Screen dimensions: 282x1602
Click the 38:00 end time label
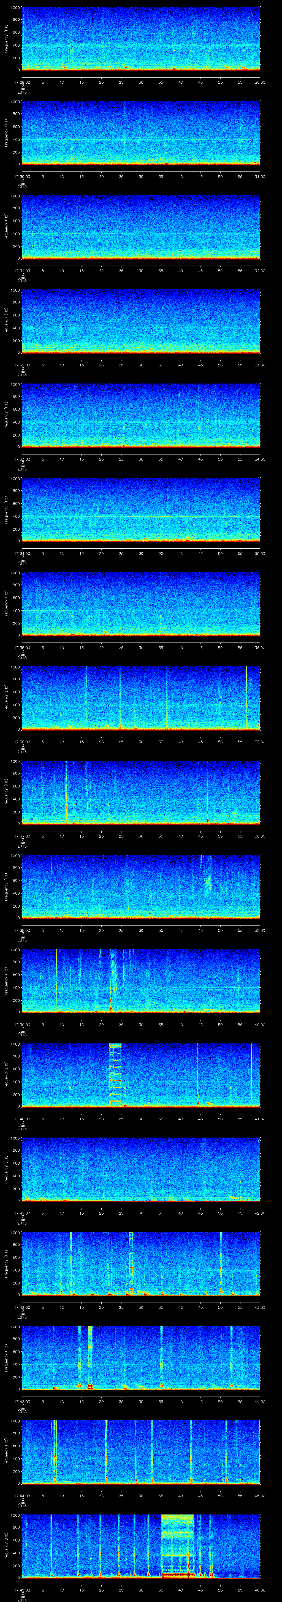click(260, 836)
